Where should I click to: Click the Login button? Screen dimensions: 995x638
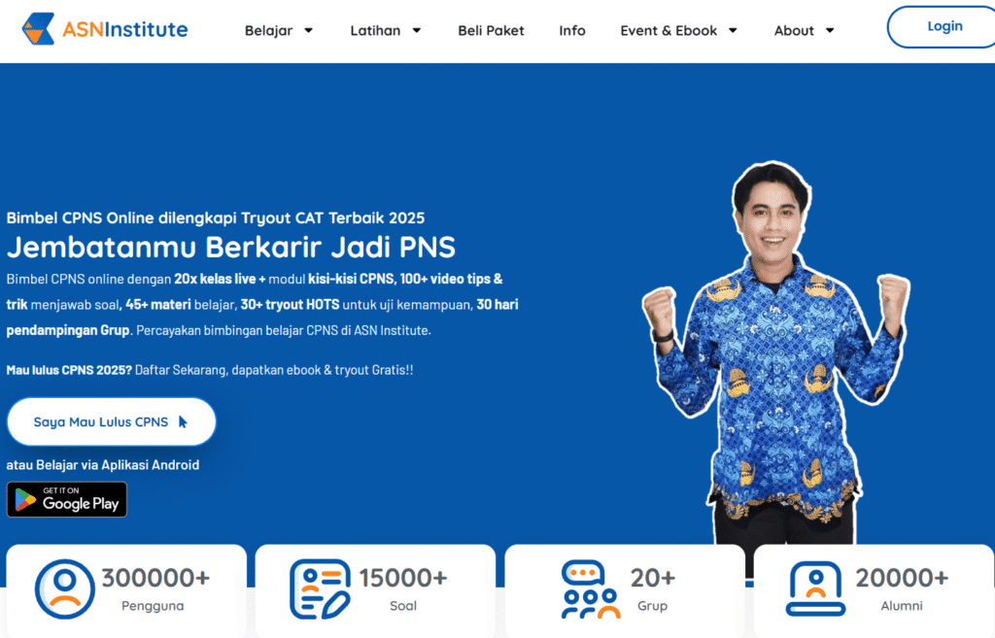[x=941, y=26]
